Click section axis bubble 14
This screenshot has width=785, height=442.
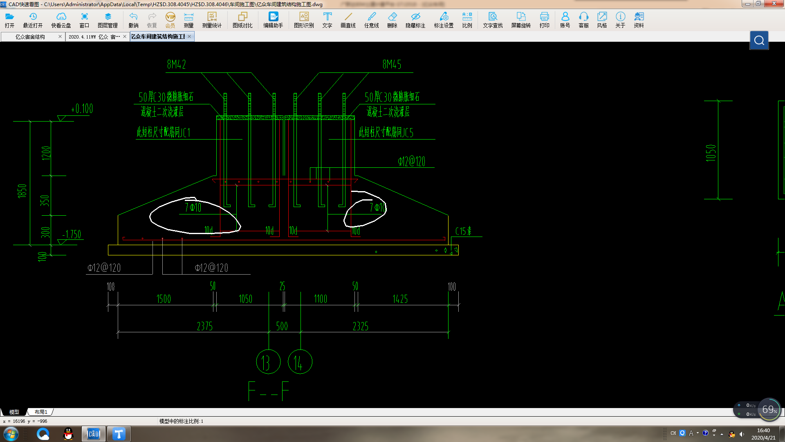point(300,362)
